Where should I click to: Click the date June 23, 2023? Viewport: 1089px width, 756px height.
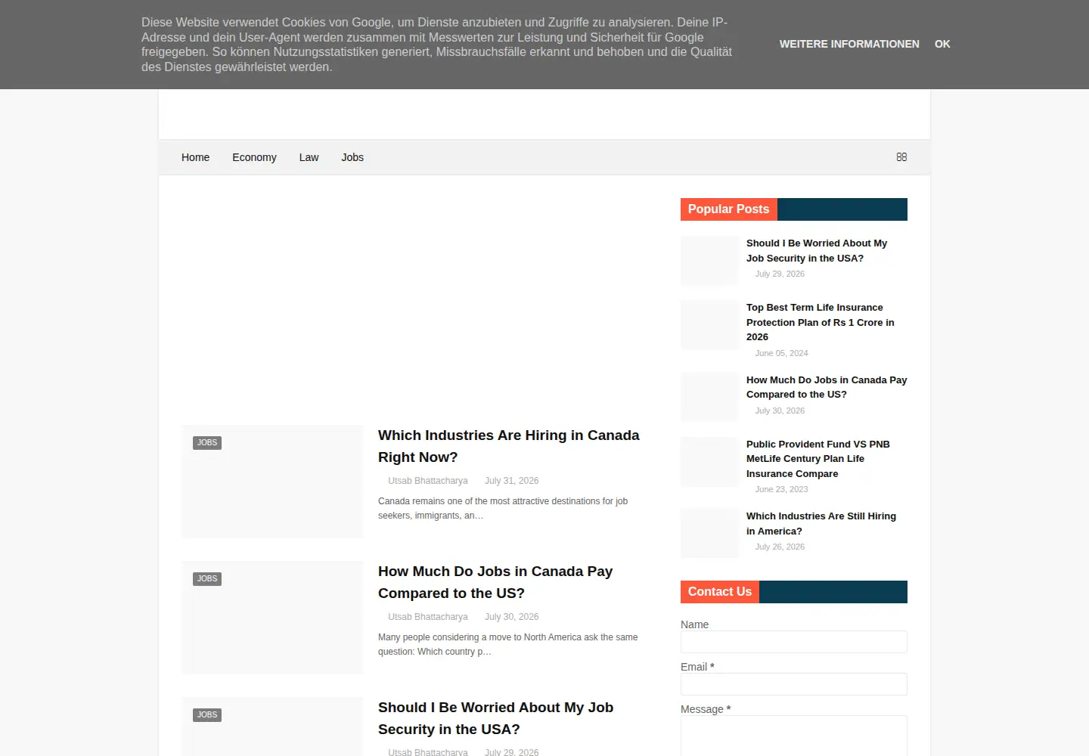[781, 489]
